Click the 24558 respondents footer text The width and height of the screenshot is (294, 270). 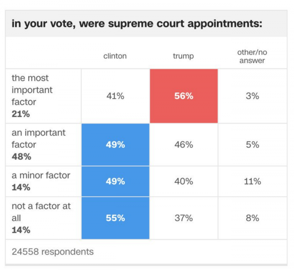coord(53,251)
